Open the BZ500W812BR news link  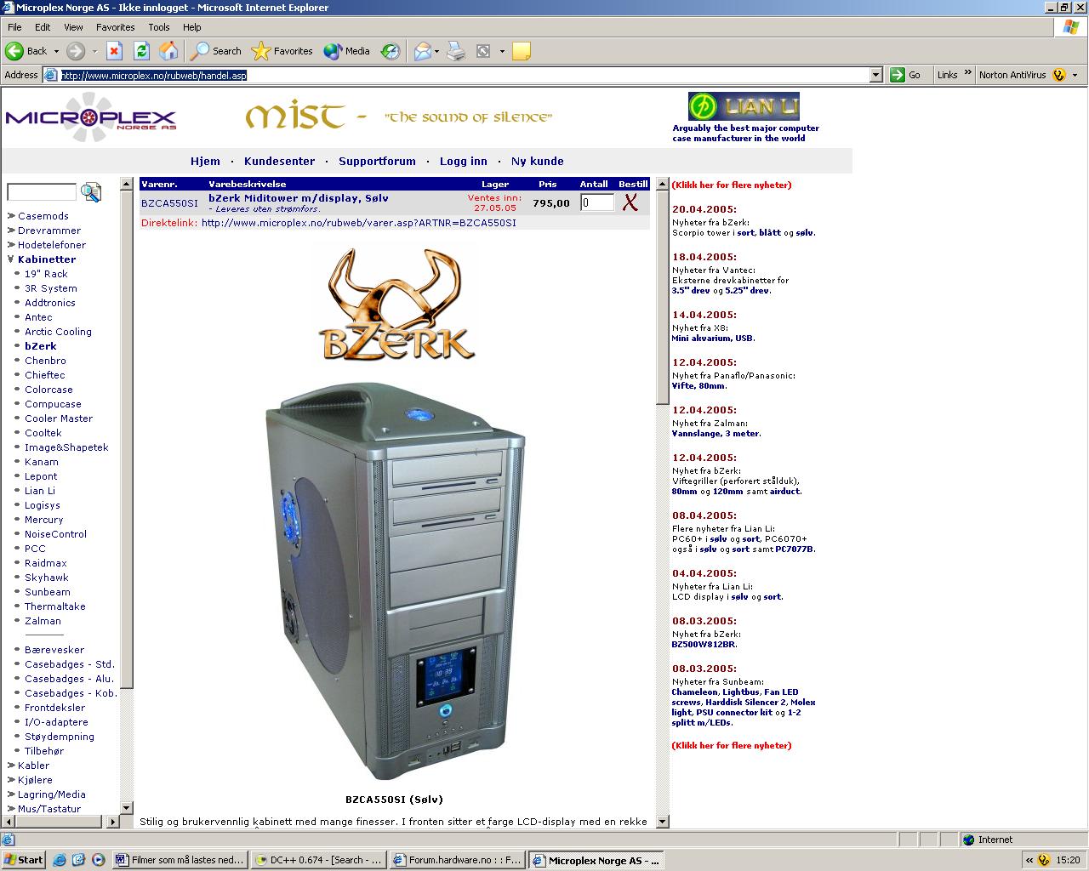[704, 644]
